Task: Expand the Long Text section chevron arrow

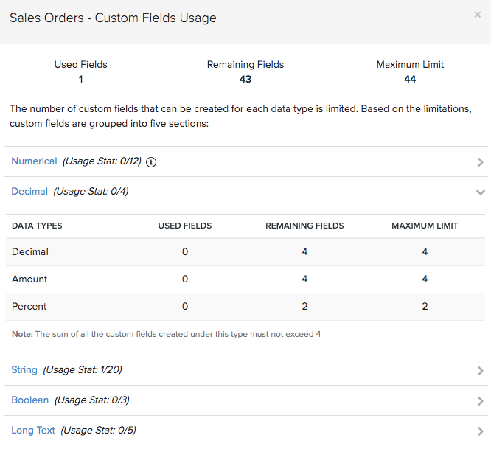Action: [x=480, y=431]
